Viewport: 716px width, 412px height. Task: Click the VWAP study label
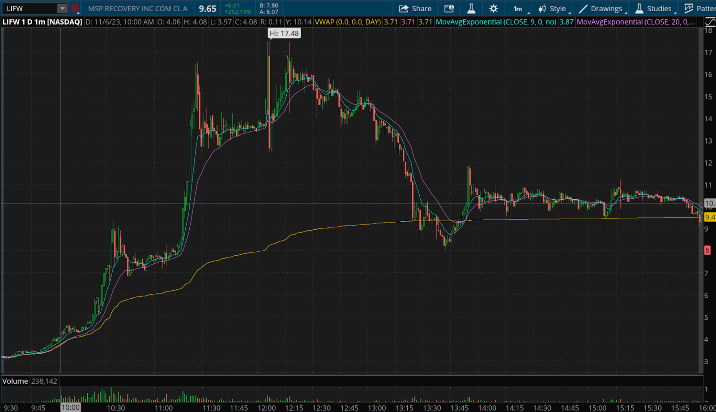(348, 21)
